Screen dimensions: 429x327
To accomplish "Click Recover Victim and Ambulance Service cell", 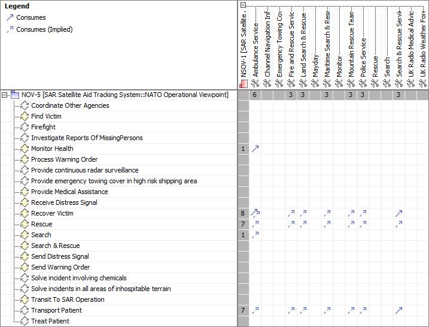I will (x=255, y=213).
